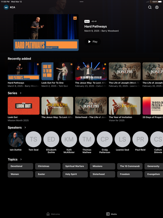The width and height of the screenshot is (163, 218).
Task: Select the TM avatar for Thomas Mathew
Action: (x=87, y=139)
